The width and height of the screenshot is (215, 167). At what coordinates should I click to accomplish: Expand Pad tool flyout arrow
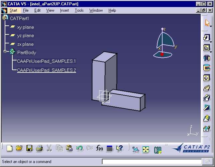click(x=211, y=42)
